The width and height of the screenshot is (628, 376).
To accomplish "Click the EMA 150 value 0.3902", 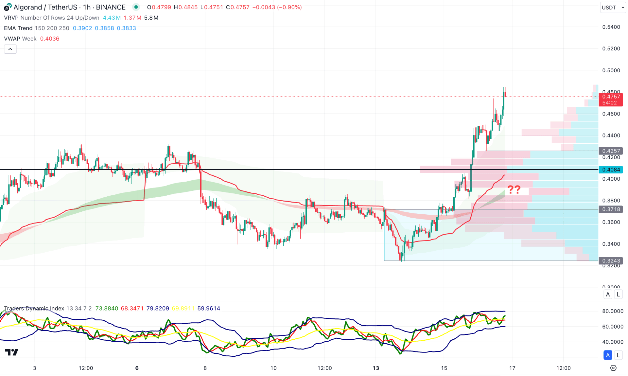I will (82, 28).
